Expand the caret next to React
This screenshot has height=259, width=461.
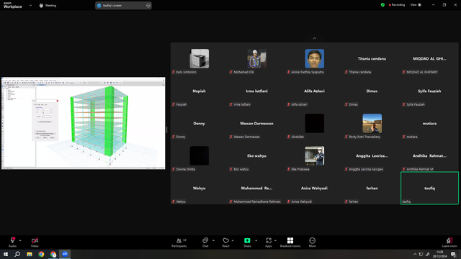(233, 240)
